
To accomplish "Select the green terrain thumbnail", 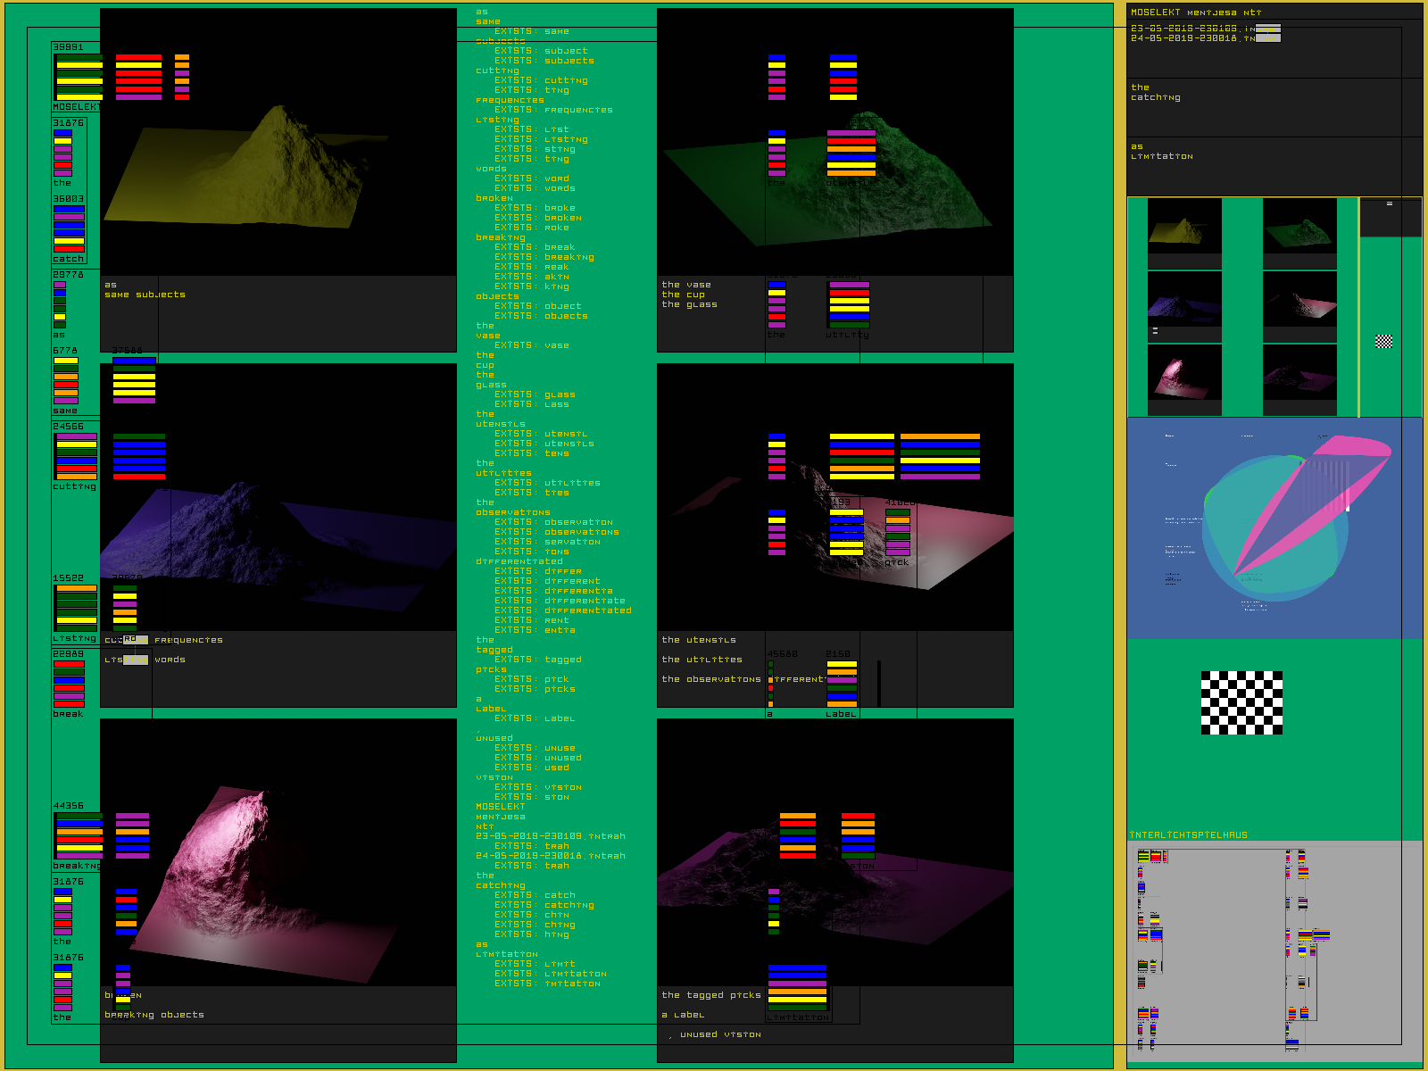I will click(1299, 227).
